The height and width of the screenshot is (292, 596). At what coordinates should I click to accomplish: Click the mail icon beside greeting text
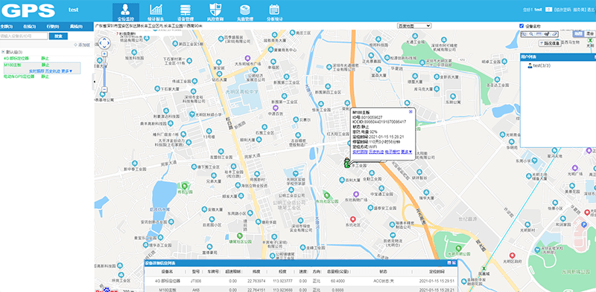point(548,10)
